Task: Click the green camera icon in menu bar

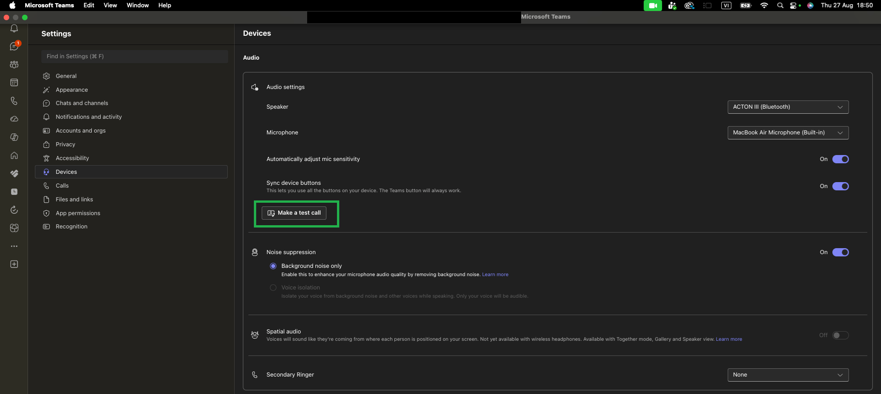Action: click(652, 6)
